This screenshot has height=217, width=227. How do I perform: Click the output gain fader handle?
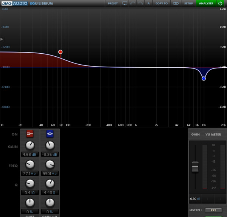(195, 167)
